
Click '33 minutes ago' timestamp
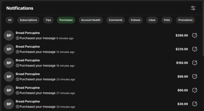tap(66, 107)
